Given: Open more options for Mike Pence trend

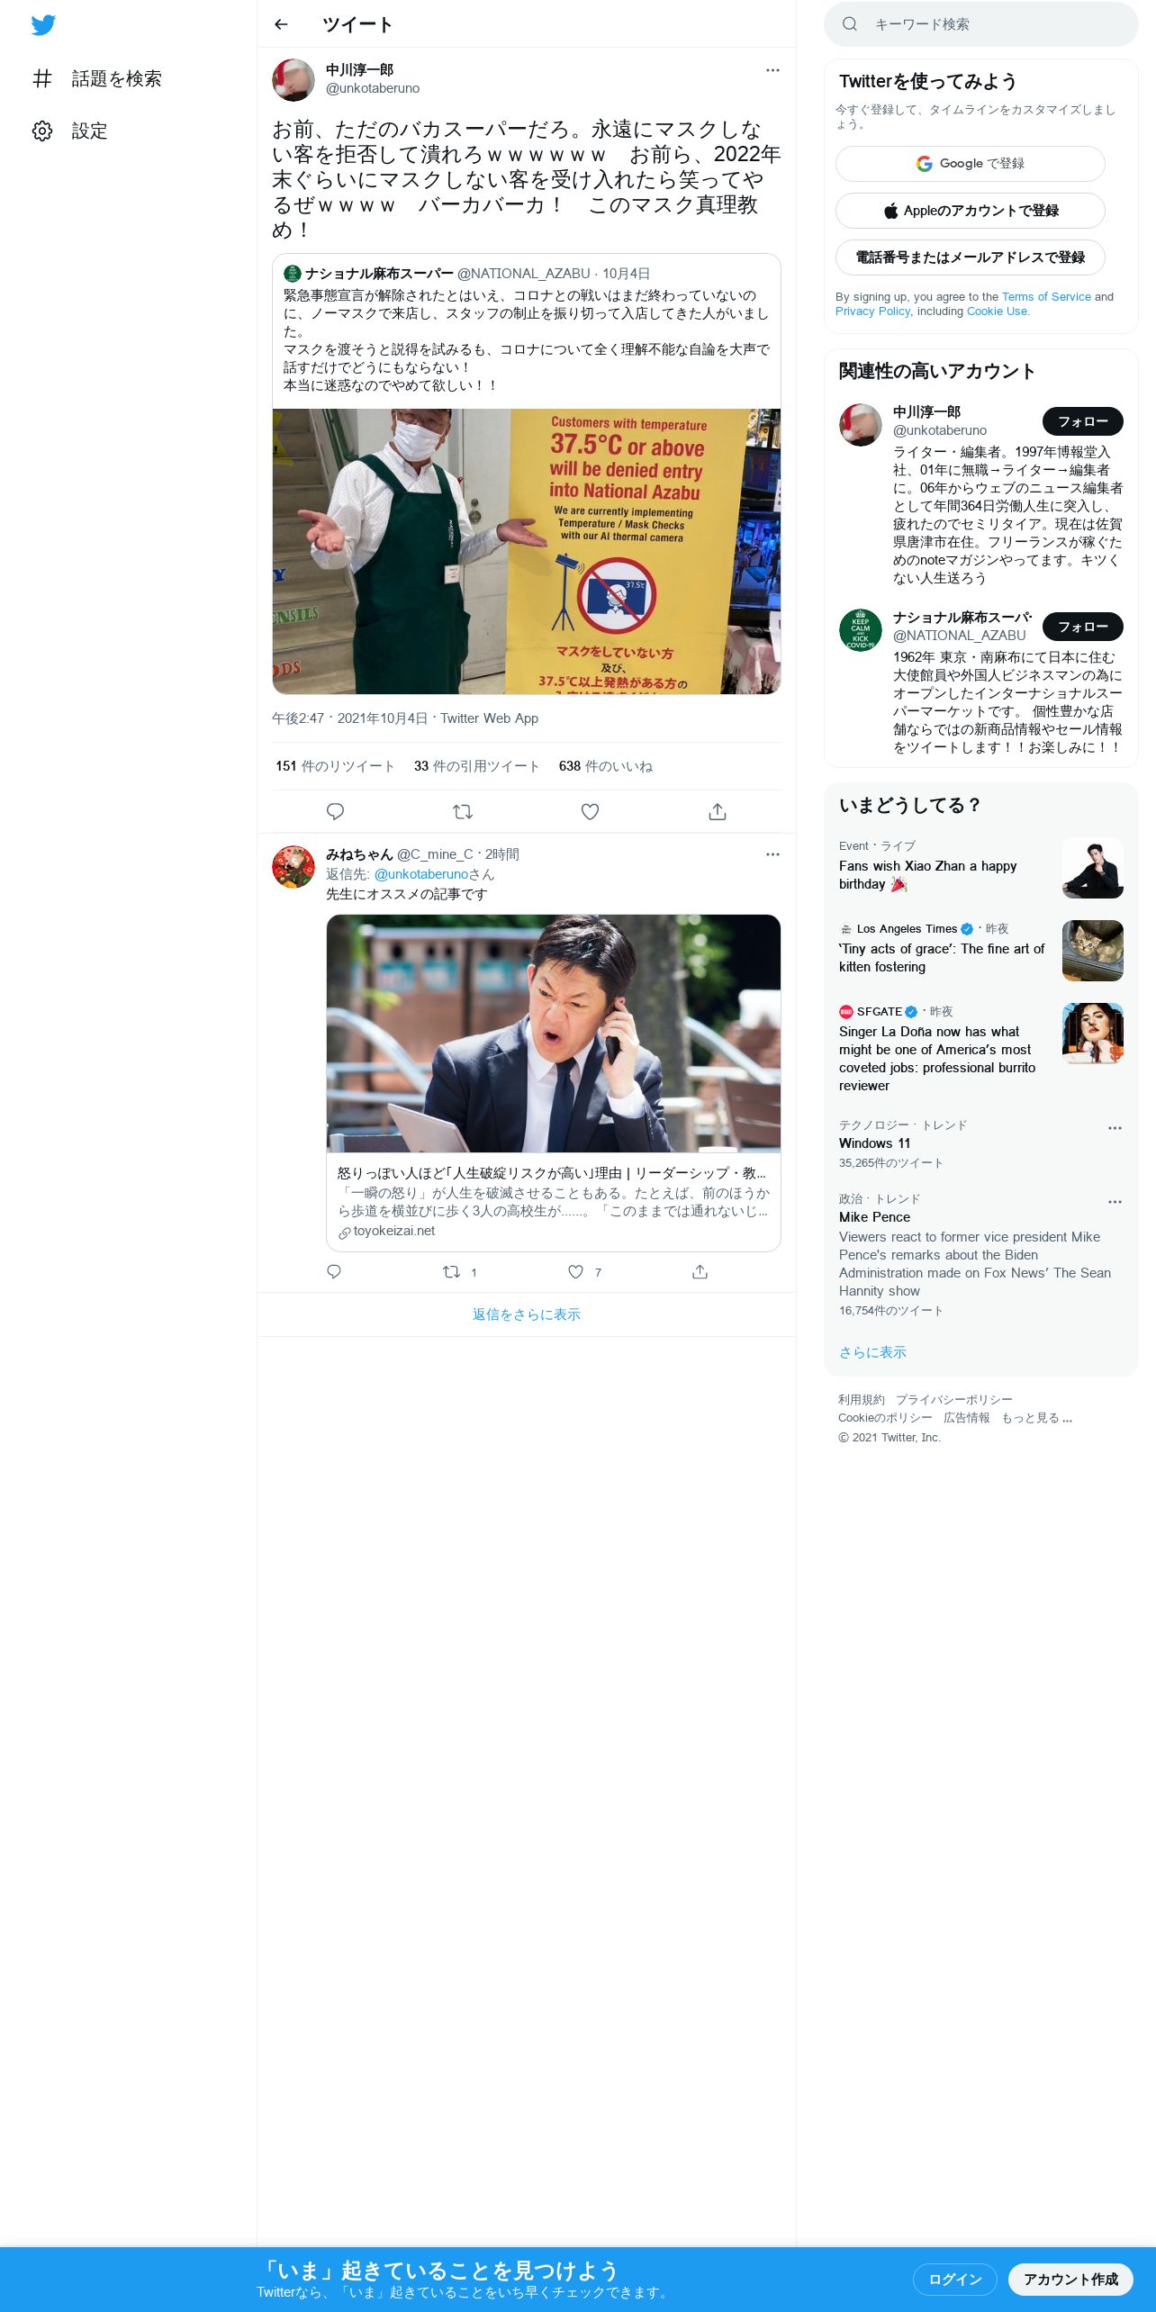Looking at the screenshot, I should (x=1115, y=1202).
